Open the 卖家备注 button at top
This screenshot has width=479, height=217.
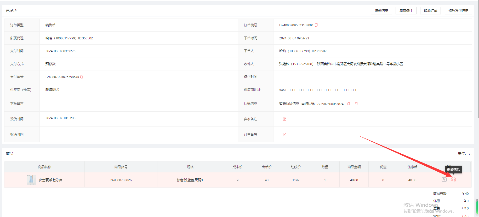(406, 11)
